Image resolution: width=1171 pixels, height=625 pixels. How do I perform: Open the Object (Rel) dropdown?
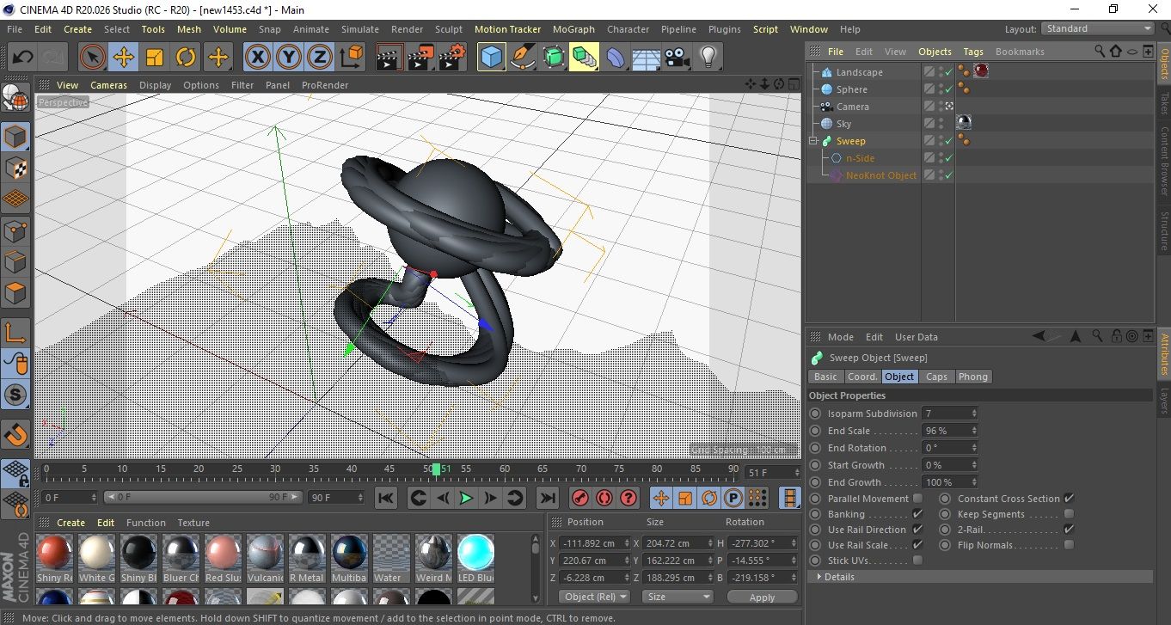click(594, 597)
